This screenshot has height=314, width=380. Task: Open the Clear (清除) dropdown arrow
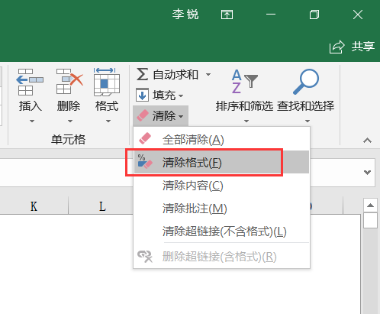click(x=181, y=116)
